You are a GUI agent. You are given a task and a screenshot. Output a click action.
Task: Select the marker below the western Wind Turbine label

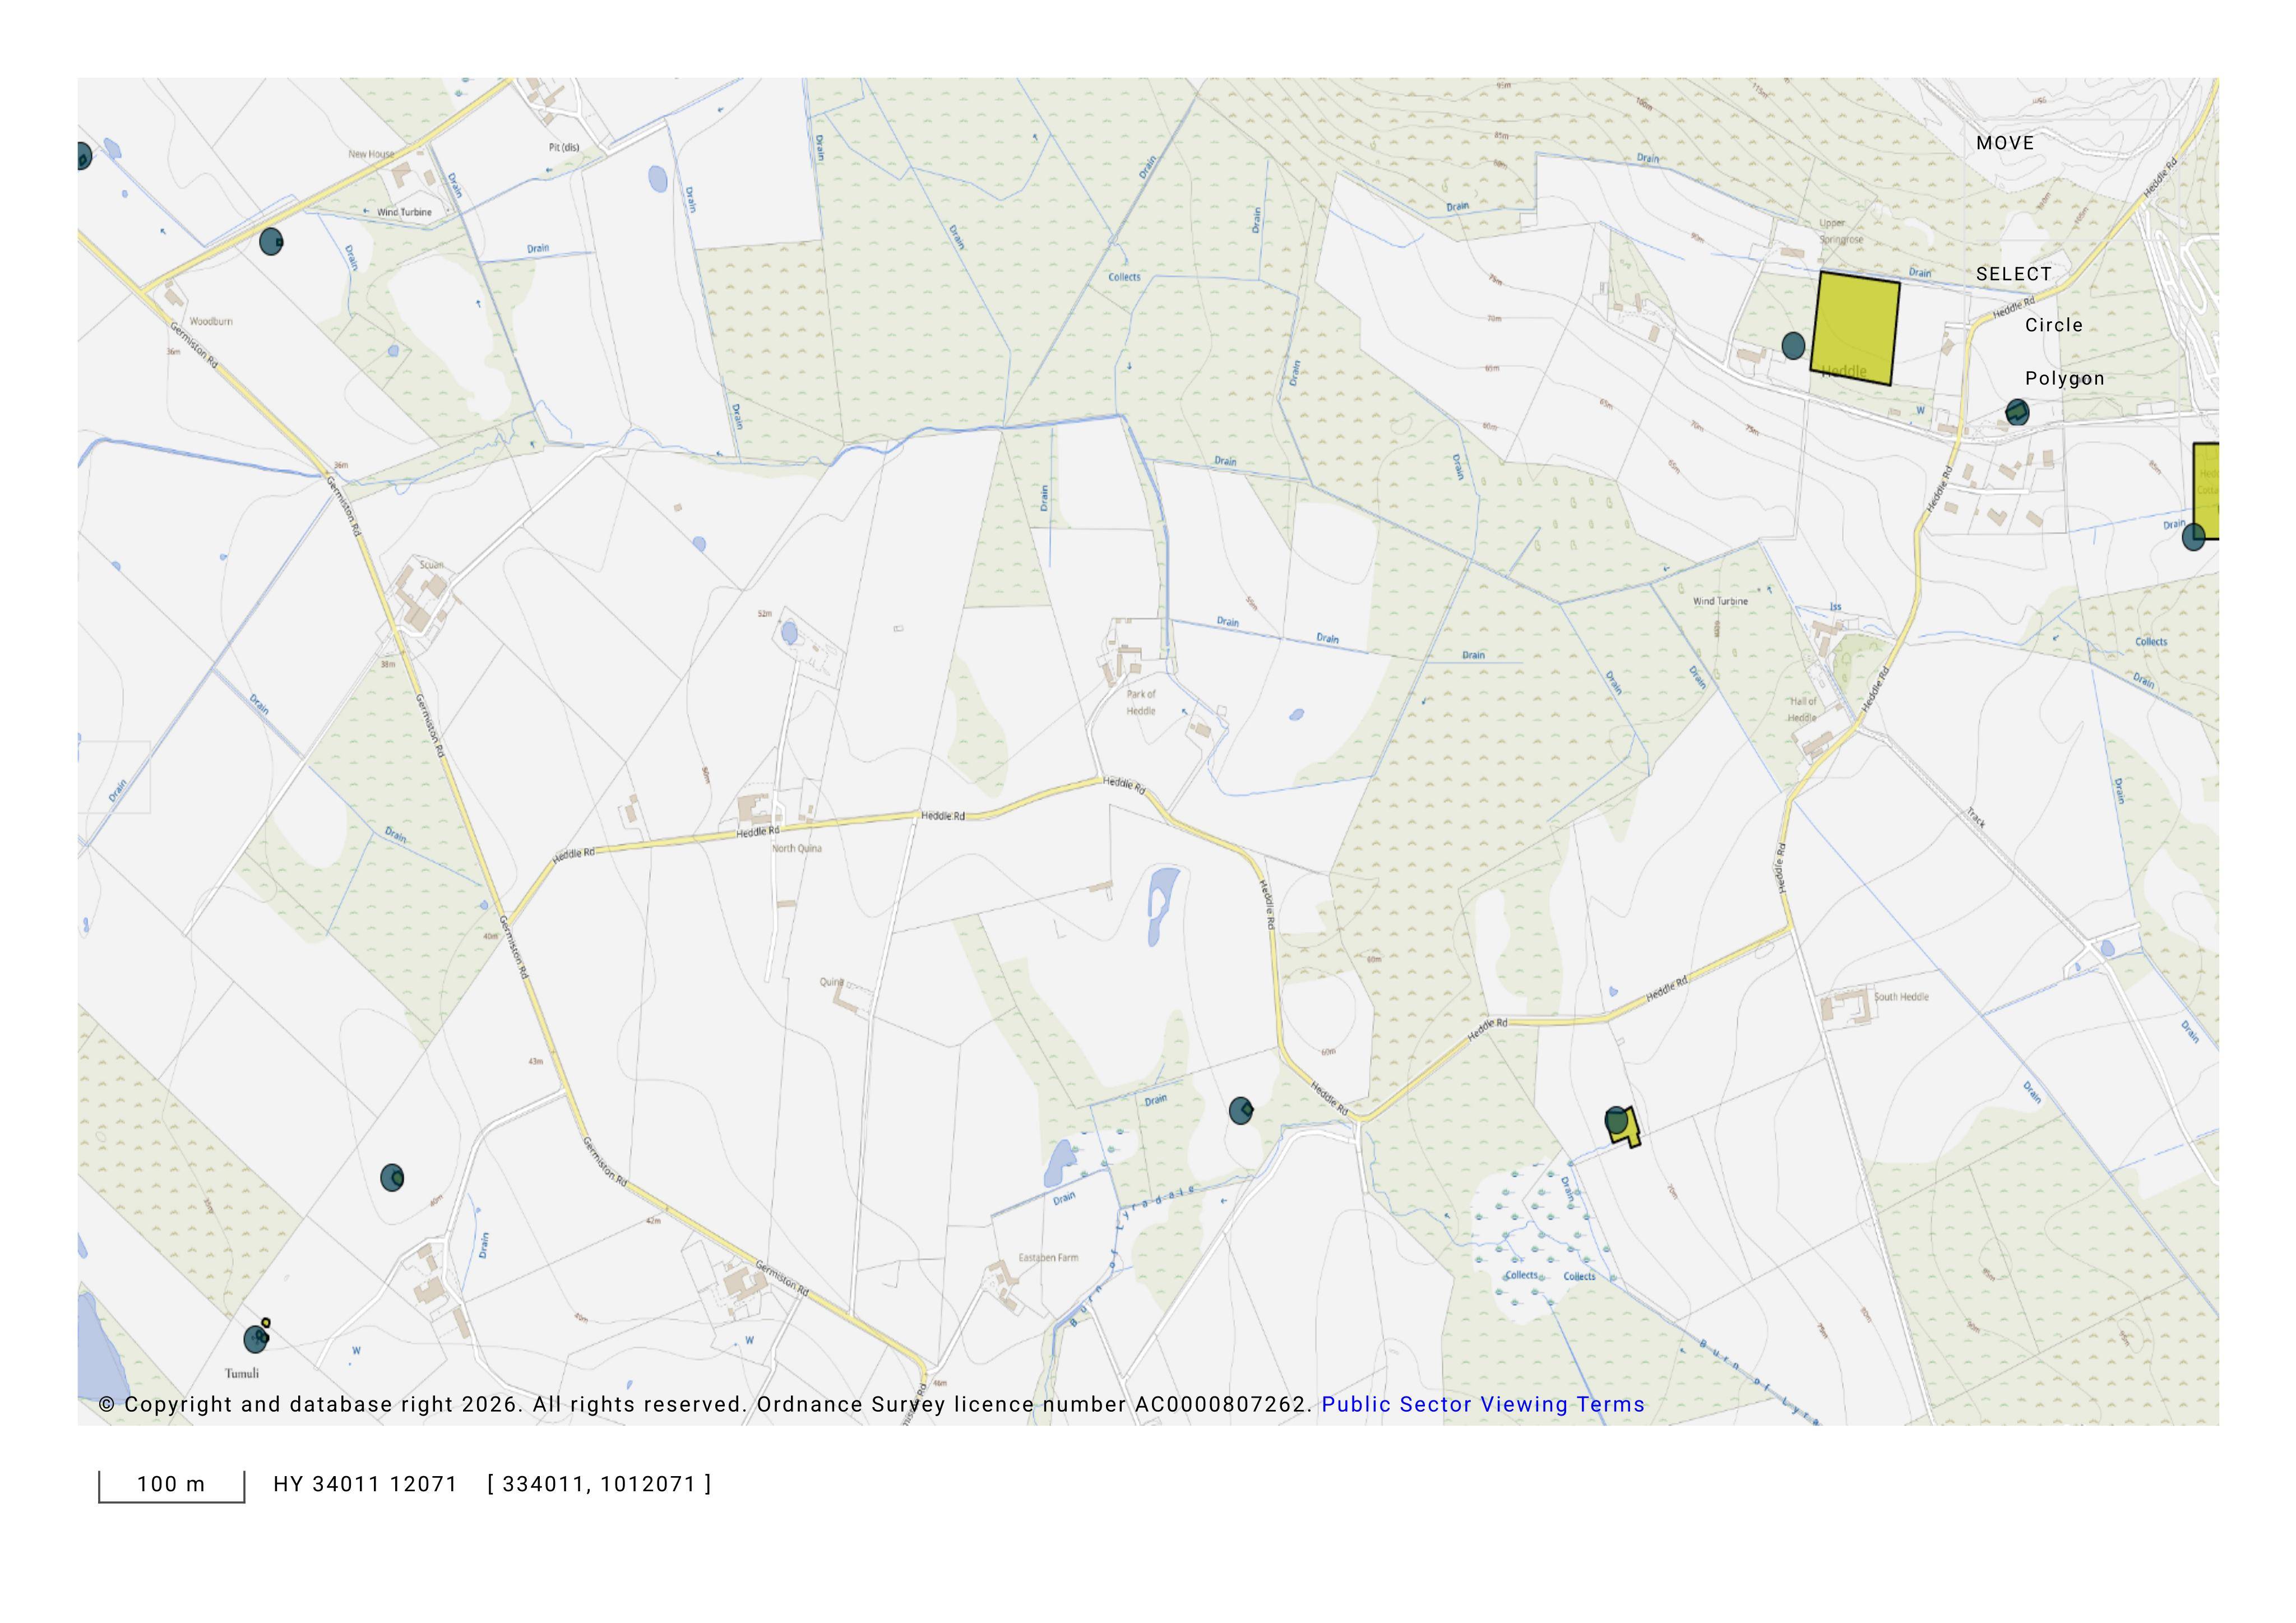click(x=271, y=241)
